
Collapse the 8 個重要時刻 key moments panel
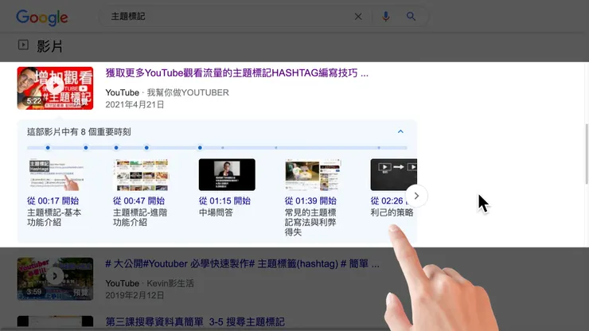pos(400,131)
